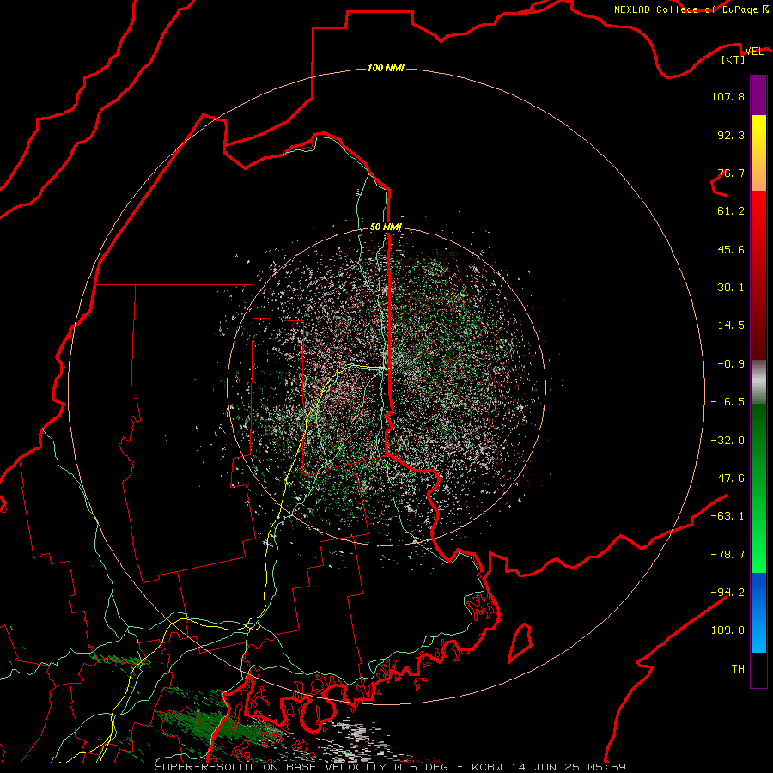Click the blue segment of the color bar
Image resolution: width=773 pixels, height=773 pixels.
click(758, 612)
